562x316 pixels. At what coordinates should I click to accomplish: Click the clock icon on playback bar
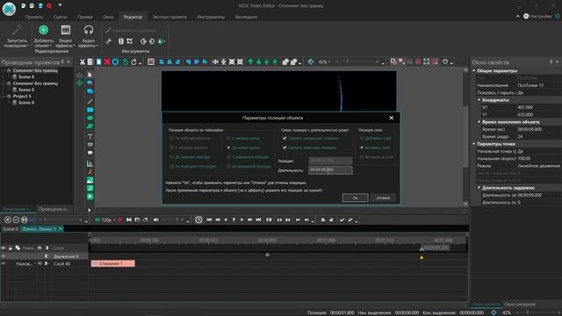tap(198, 219)
